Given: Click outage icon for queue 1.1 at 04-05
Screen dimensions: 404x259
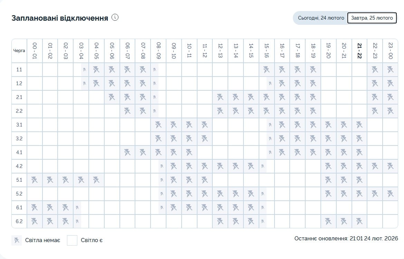Looking at the screenshot, I should [x=96, y=69].
